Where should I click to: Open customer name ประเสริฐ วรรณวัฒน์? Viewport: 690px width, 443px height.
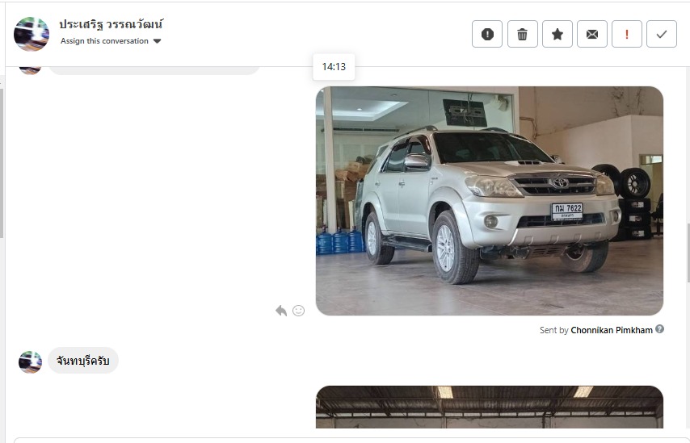coord(111,24)
